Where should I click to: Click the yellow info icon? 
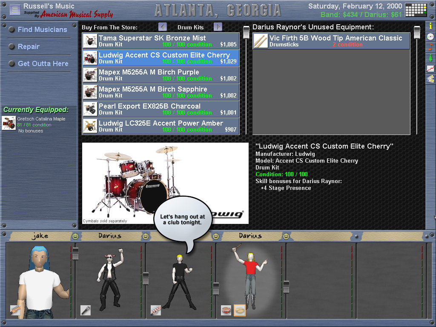click(430, 26)
